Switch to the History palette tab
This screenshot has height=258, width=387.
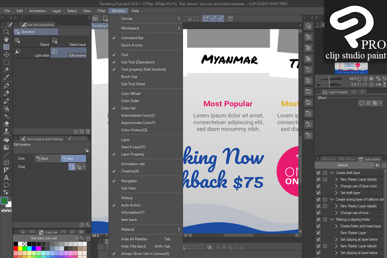click(347, 159)
